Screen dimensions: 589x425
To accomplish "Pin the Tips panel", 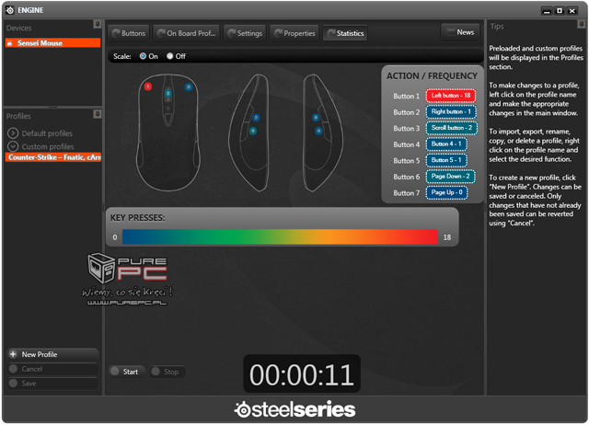I will [x=581, y=25].
